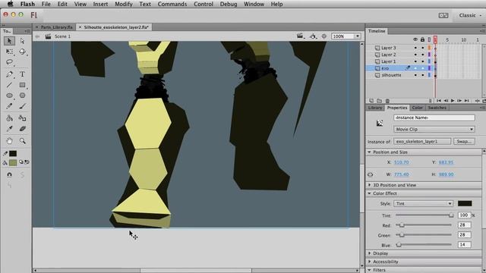Click the New Layer icon in Timeline
This screenshot has height=273, width=486.
click(371, 101)
